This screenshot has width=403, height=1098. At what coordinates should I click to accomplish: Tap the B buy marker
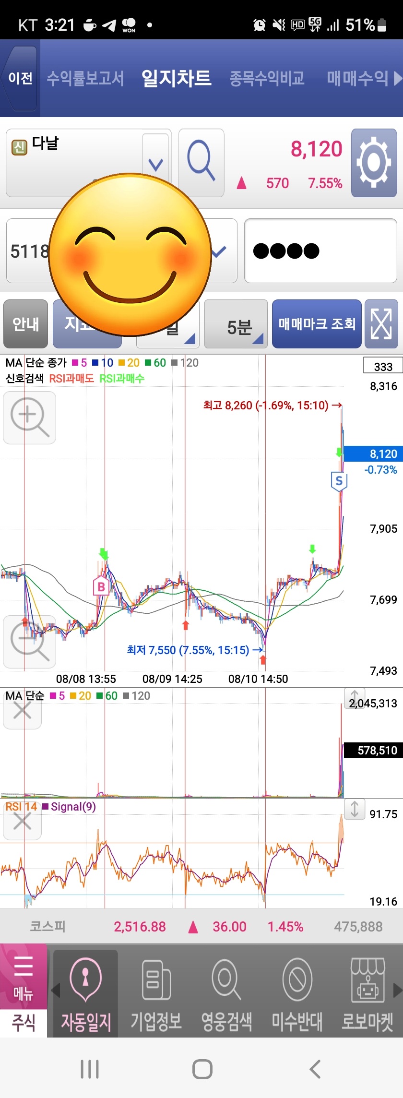[x=101, y=586]
